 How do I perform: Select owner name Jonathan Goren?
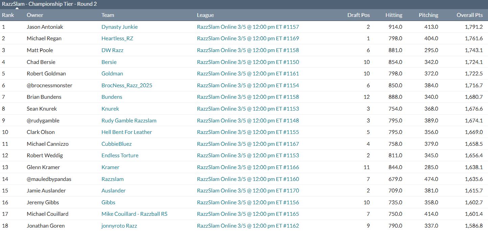(x=46, y=226)
